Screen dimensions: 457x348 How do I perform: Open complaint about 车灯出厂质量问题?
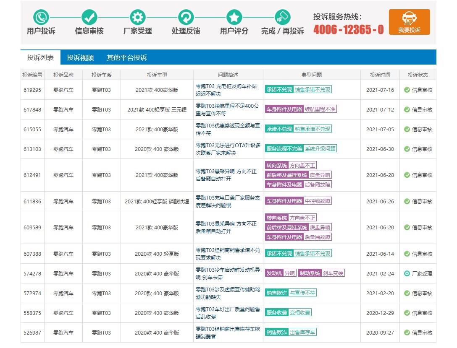[x=228, y=313]
